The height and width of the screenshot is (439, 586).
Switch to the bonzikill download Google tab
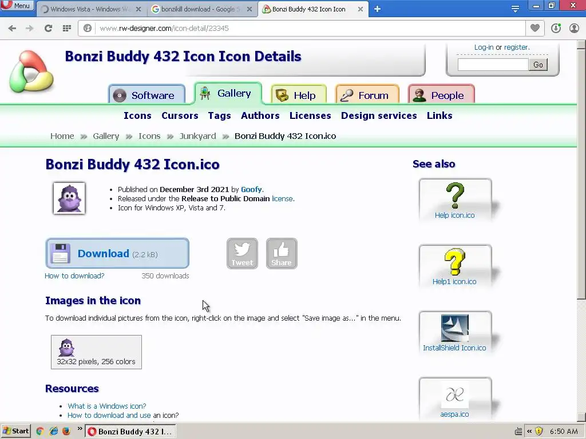click(x=202, y=9)
